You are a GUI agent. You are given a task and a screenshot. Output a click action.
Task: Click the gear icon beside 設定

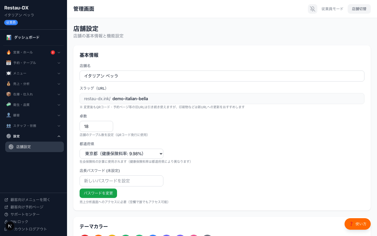pyautogui.click(x=9, y=136)
